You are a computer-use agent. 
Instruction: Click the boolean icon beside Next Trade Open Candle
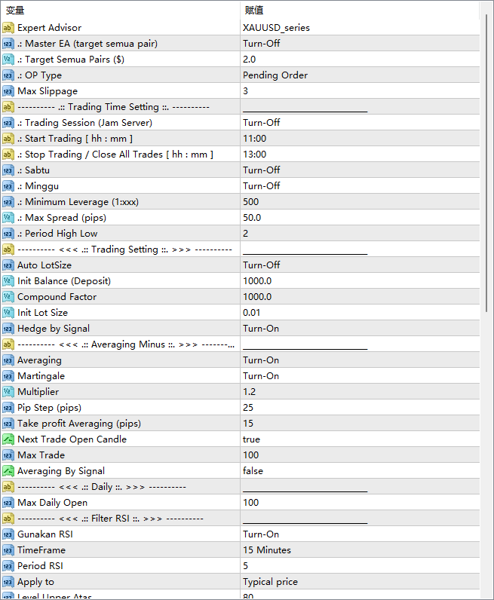point(8,439)
